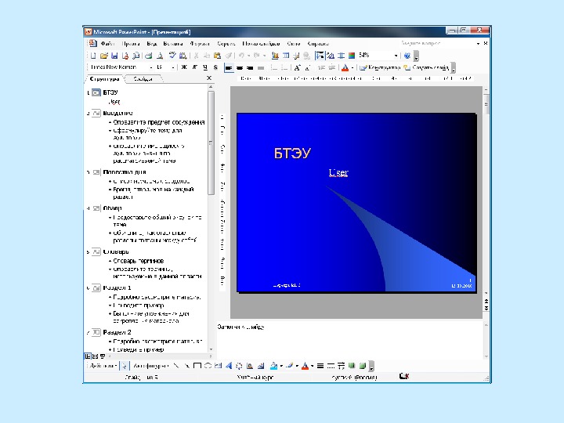The image size is (564, 423).
Task: Save the presentation with the floppy disk icon
Action: coord(114,56)
